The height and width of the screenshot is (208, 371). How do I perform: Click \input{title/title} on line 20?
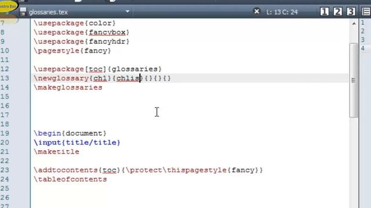pyautogui.click(x=77, y=143)
